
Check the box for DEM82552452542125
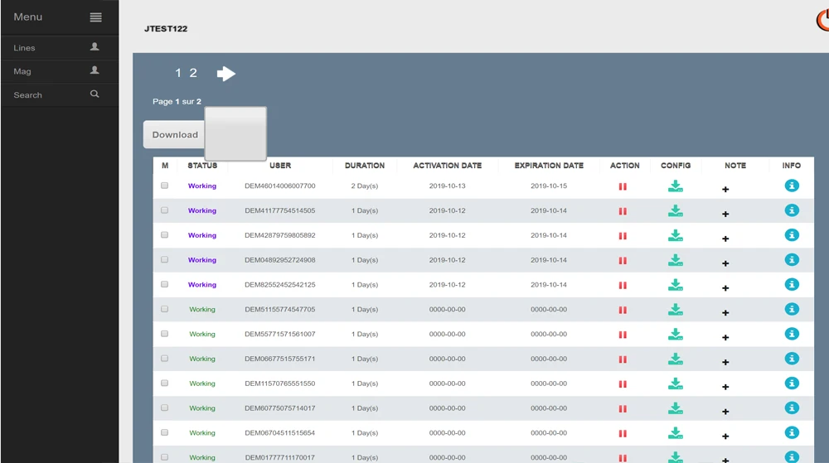pos(164,284)
